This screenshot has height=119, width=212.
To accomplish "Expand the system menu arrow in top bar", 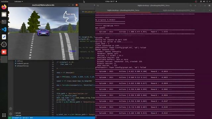I will pyautogui.click(x=210, y=1).
